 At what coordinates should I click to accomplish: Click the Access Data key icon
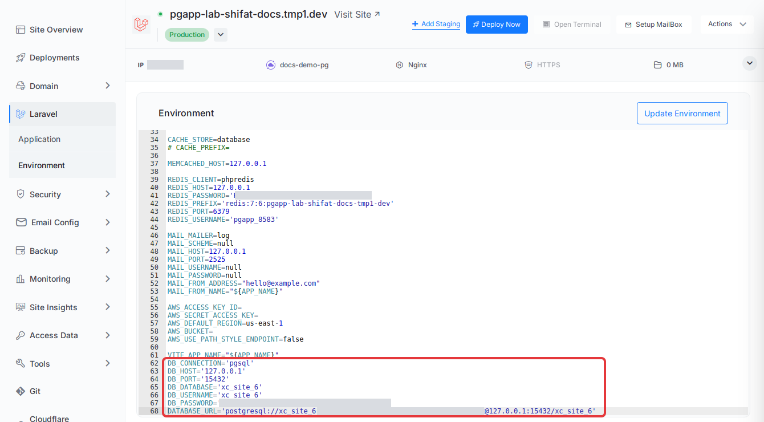coord(21,335)
